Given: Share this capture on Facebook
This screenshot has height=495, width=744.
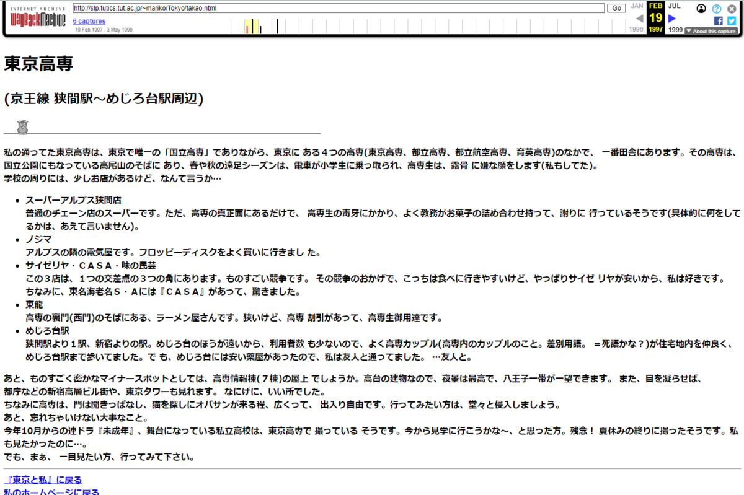Looking at the screenshot, I should [x=719, y=20].
